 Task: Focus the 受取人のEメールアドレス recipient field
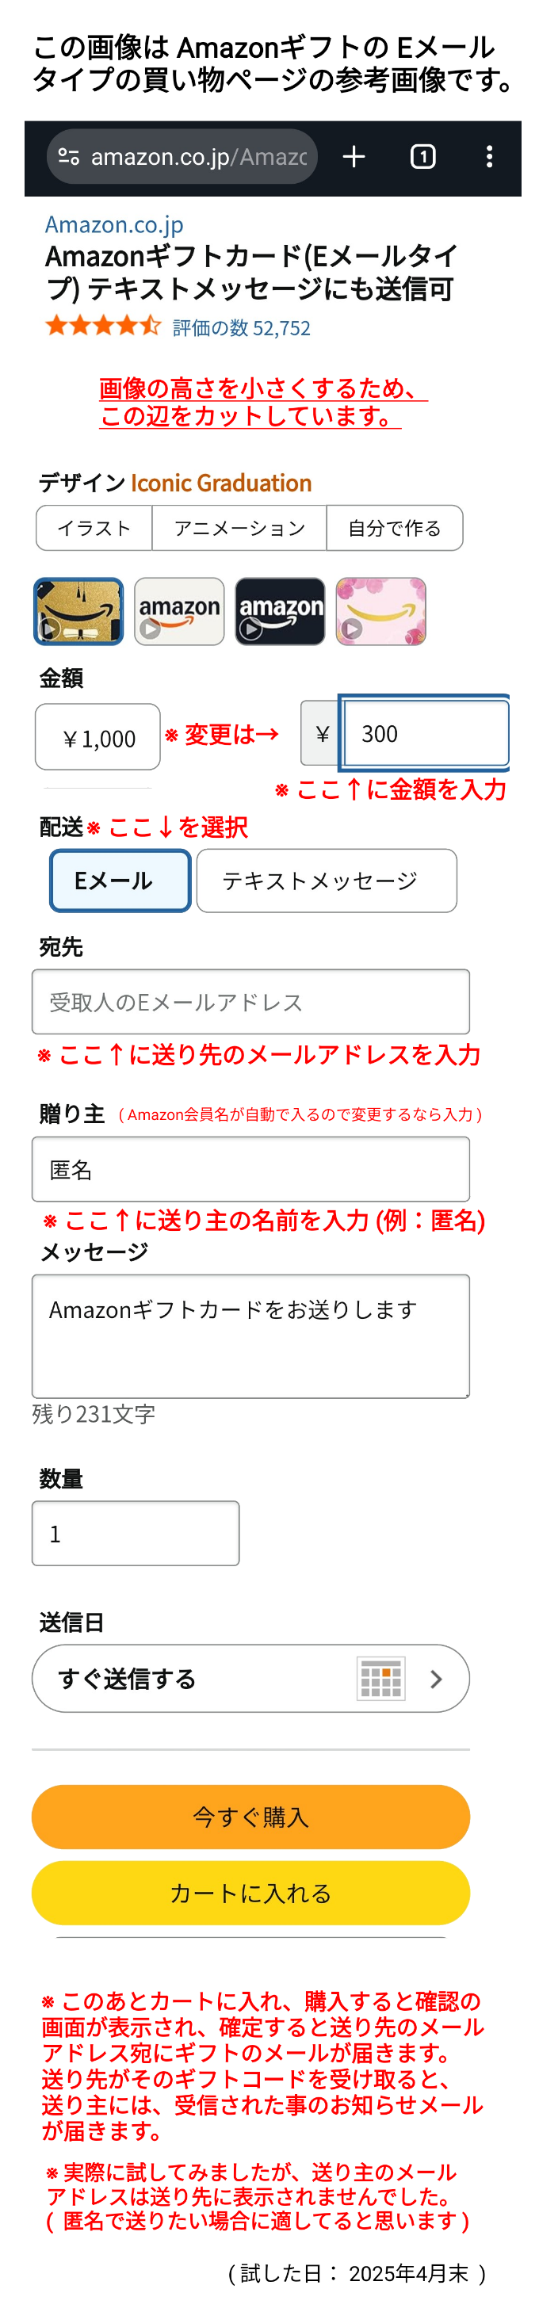pos(251,1002)
